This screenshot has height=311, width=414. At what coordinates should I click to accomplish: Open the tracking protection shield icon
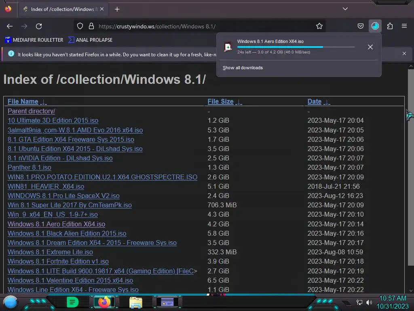pos(80,26)
